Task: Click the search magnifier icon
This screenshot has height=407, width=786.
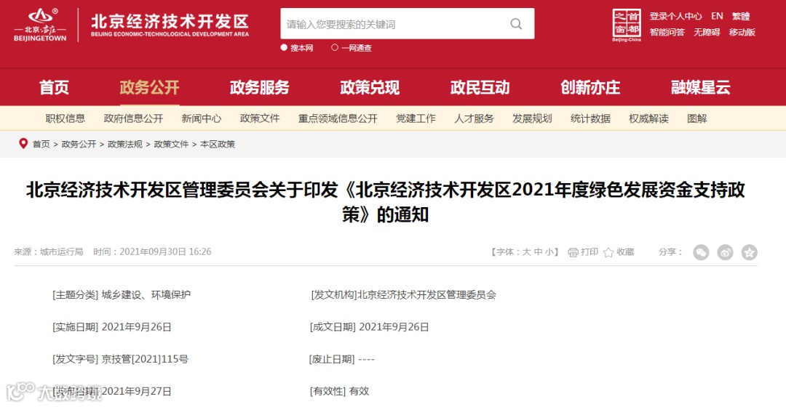Action: (516, 23)
